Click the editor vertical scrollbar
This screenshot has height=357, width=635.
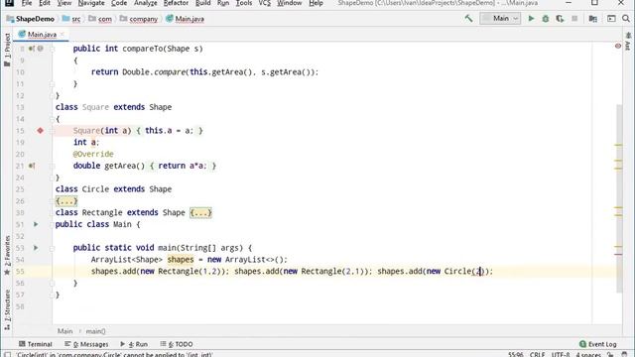tap(619, 198)
